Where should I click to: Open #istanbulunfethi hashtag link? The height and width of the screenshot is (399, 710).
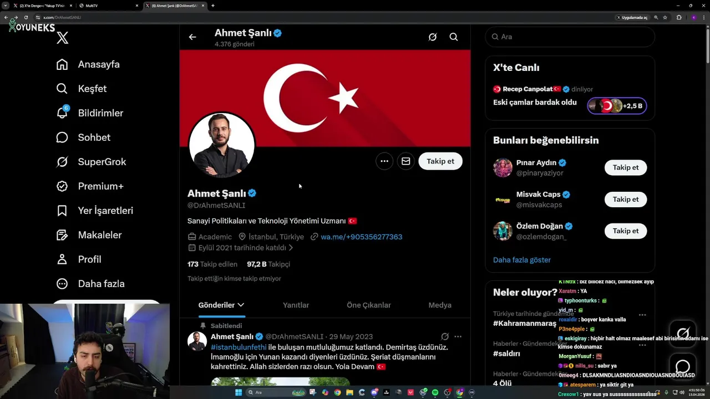[x=239, y=347]
